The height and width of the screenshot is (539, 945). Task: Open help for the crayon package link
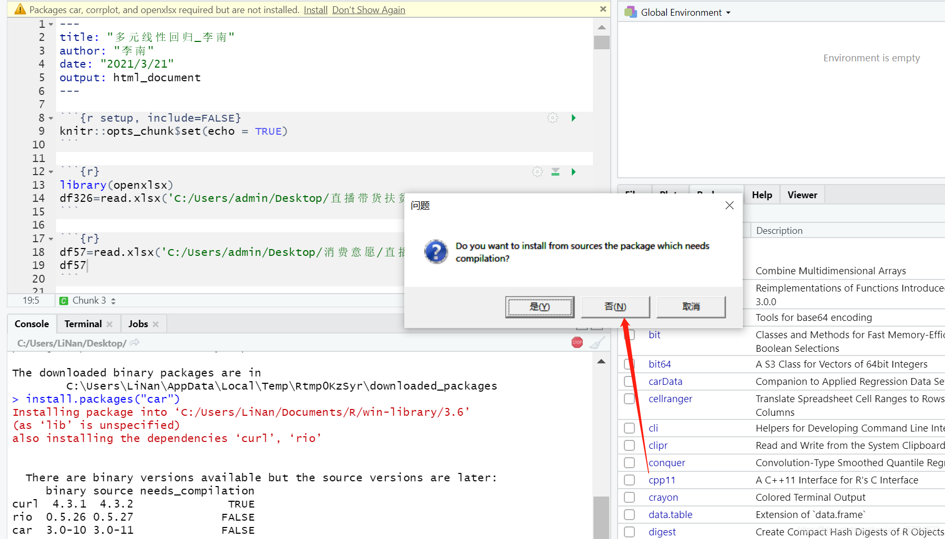(x=663, y=497)
